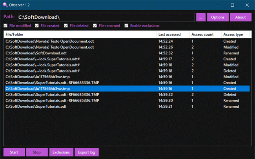Open the About window
Viewport: 255px width, 159px height.
coord(240,17)
